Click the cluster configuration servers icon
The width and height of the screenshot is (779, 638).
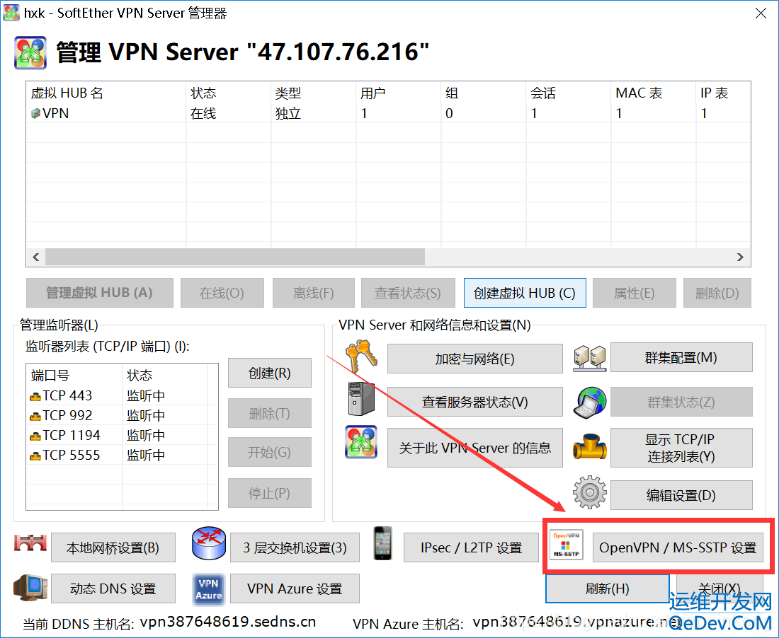588,357
